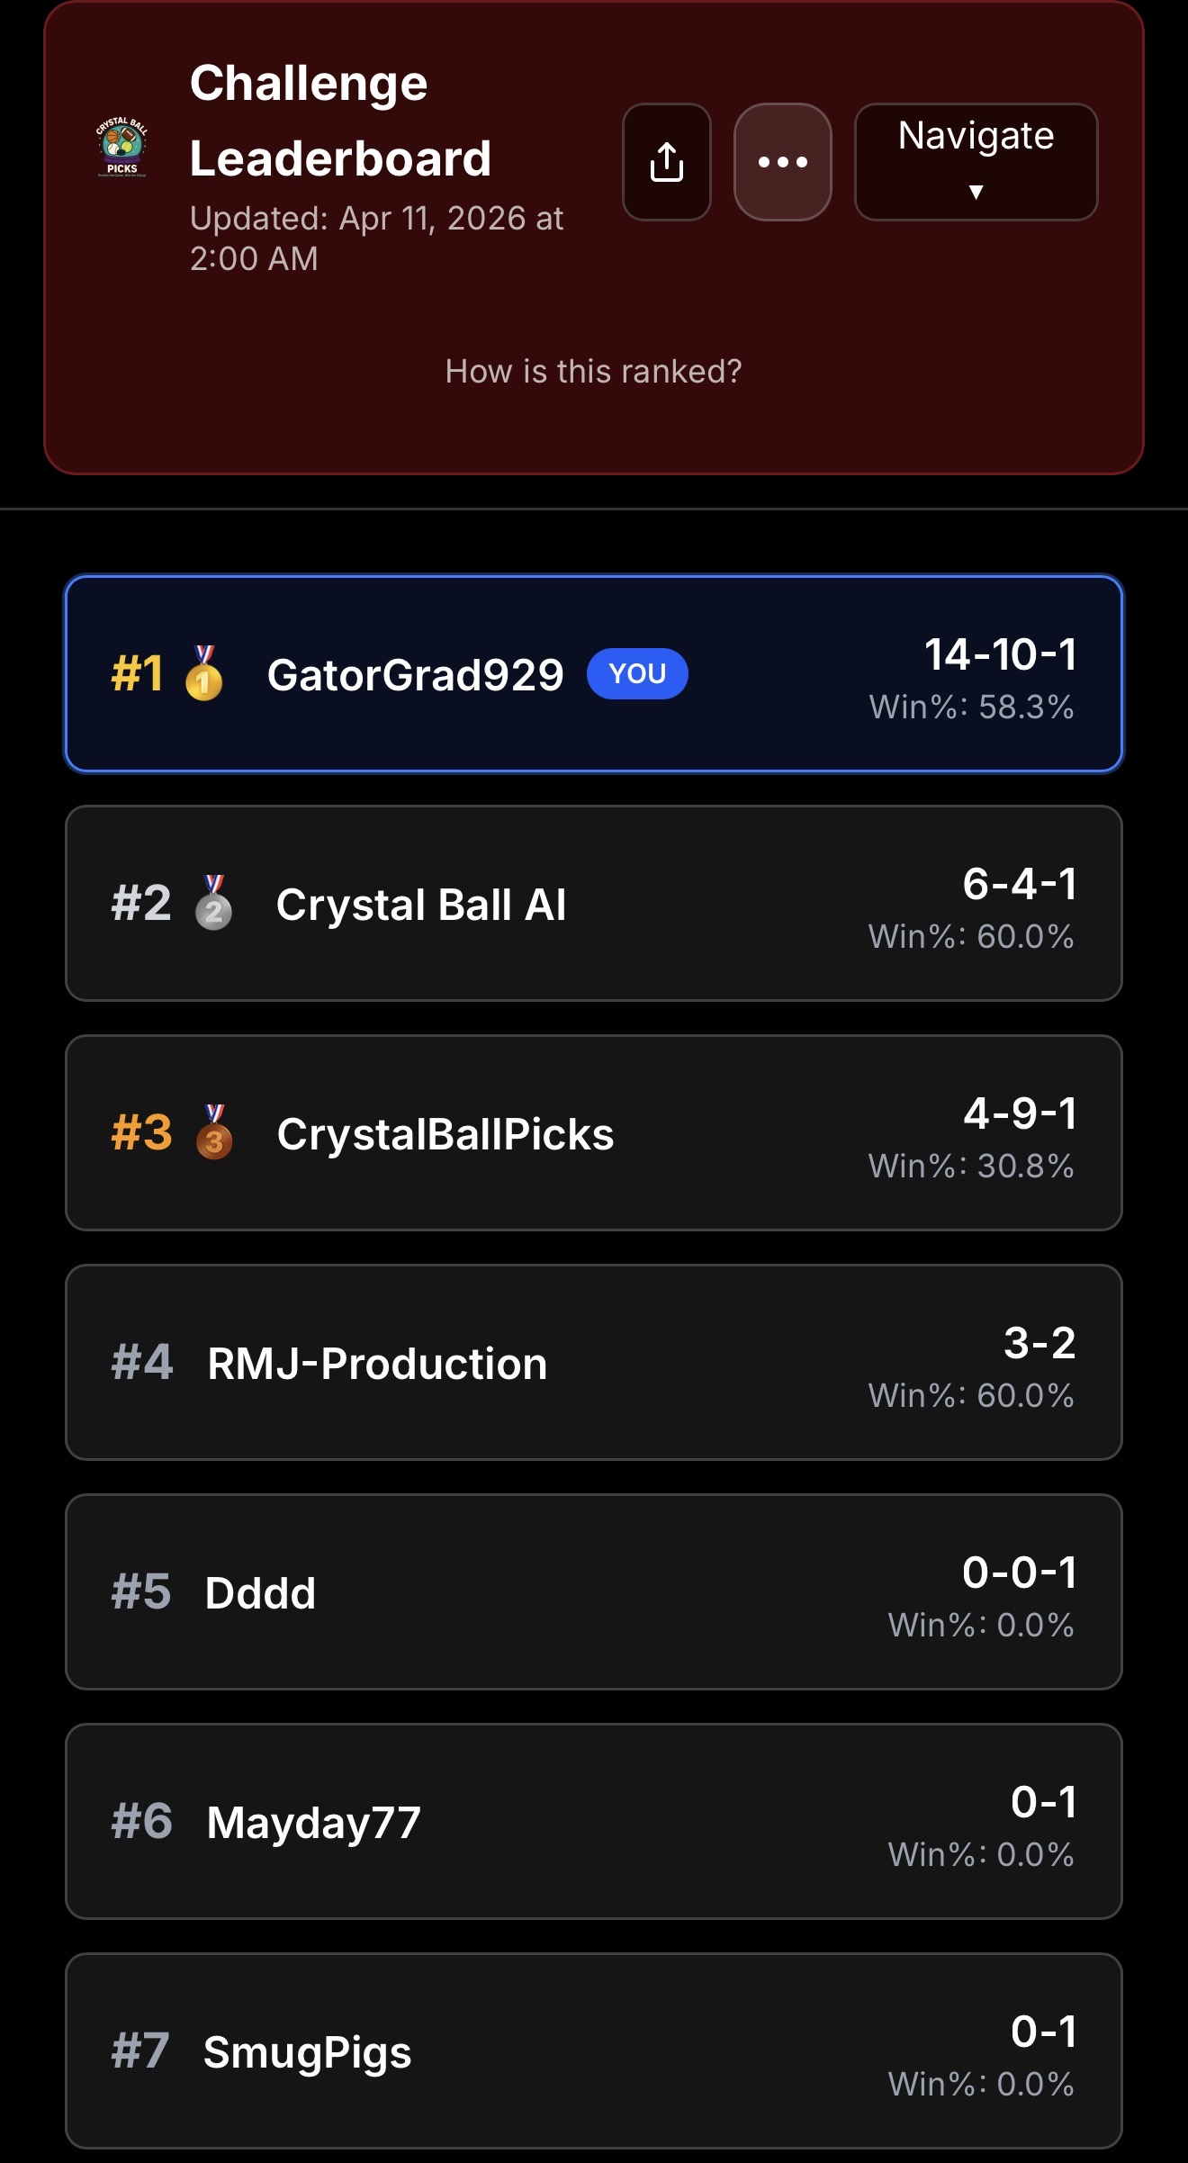Expand the Navigate dropdown

[x=976, y=162]
